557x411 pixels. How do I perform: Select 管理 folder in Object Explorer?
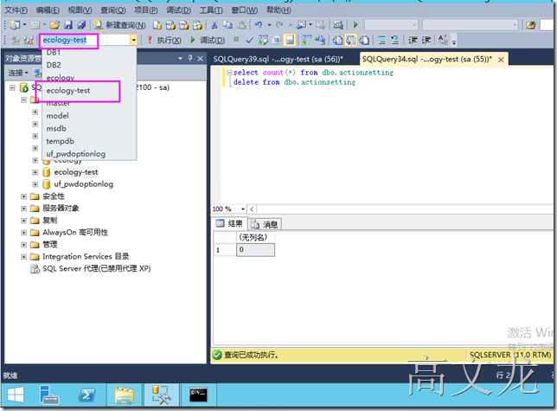click(x=50, y=245)
